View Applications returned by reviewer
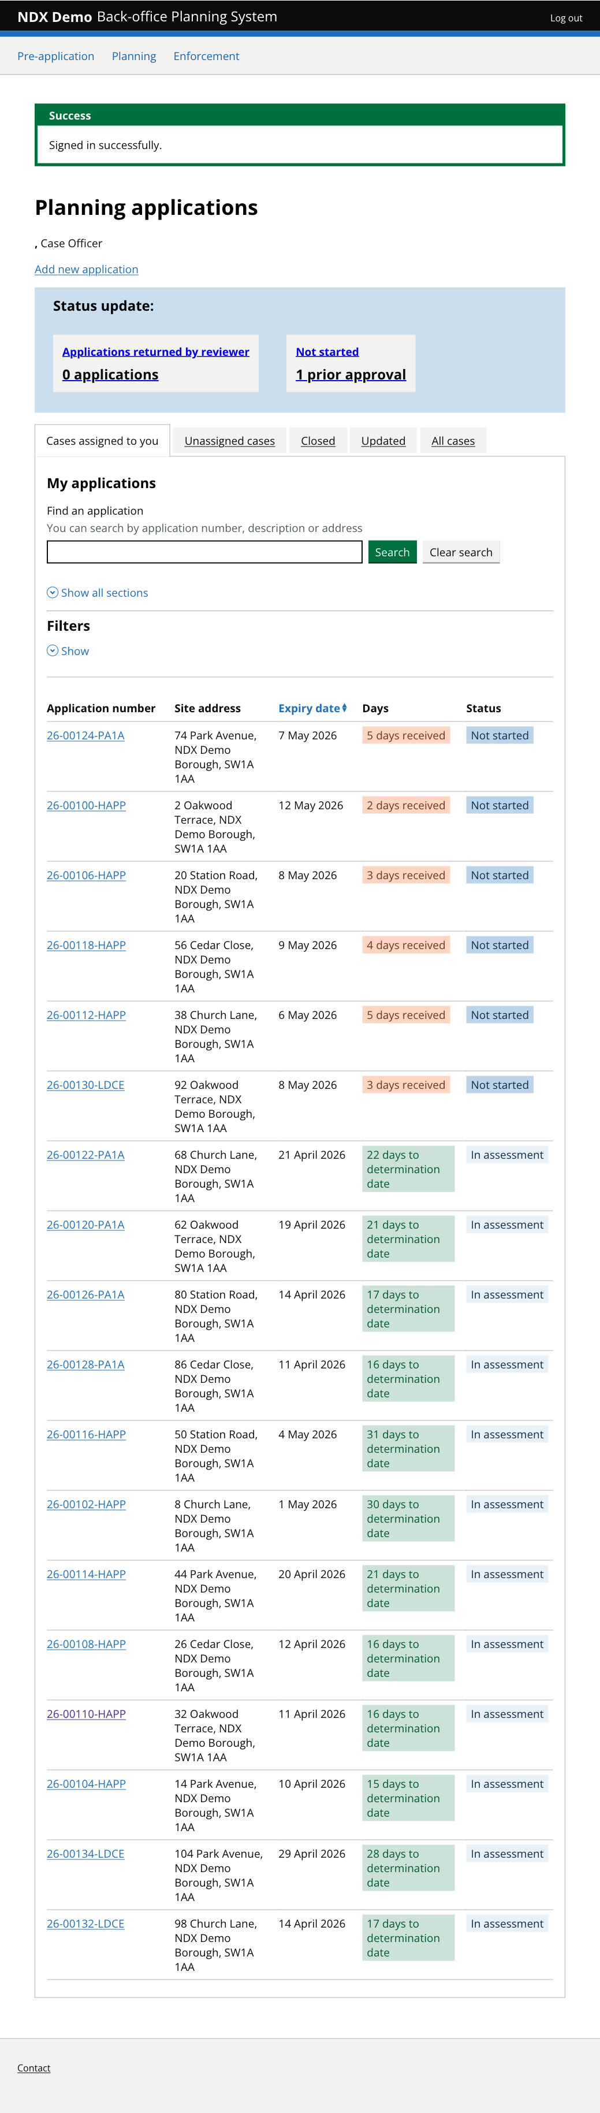Screen dimensions: 600x2113 pos(156,351)
